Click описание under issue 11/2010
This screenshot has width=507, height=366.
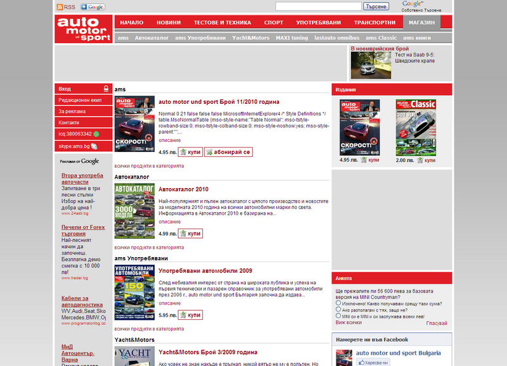point(169,140)
